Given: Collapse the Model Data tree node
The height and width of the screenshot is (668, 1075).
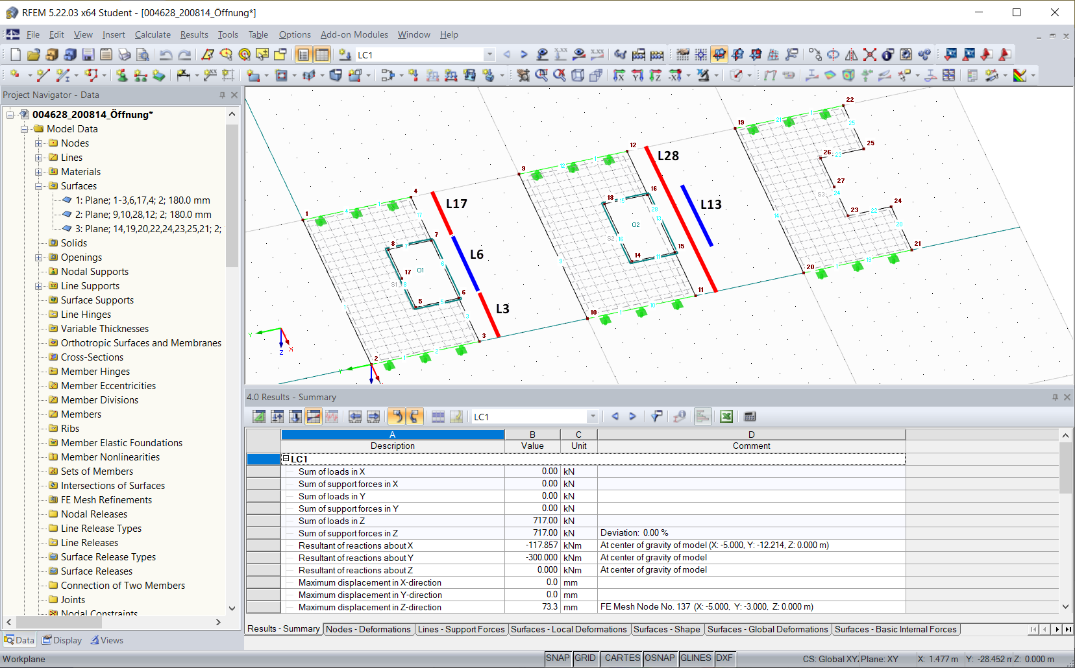Looking at the screenshot, I should pyautogui.click(x=25, y=129).
